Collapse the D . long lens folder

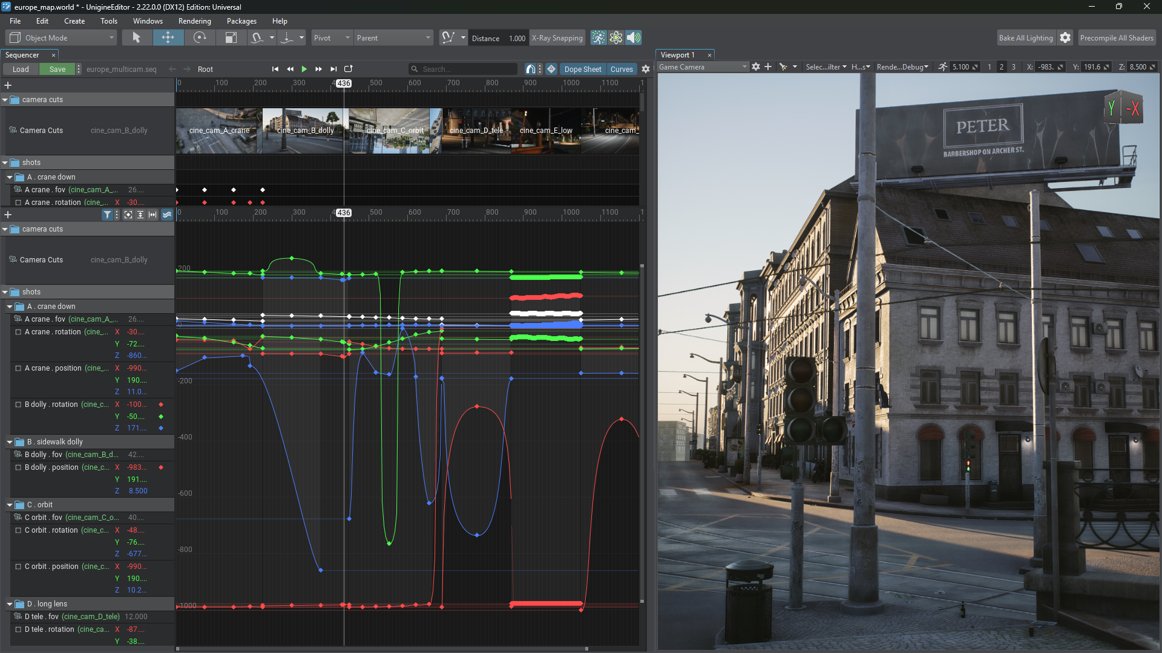pyautogui.click(x=10, y=604)
